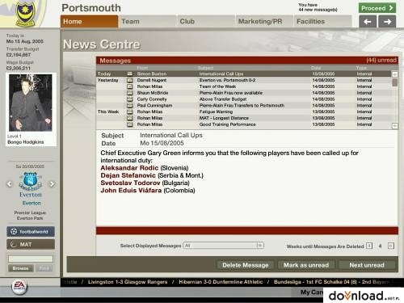The height and width of the screenshot is (303, 404).
Task: Open the footballworld button
Action: tap(31, 231)
